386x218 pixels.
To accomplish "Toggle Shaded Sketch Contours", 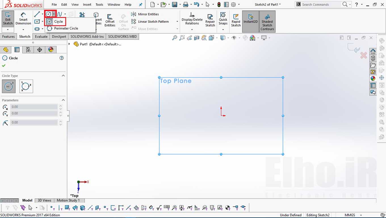I will pos(267,22).
